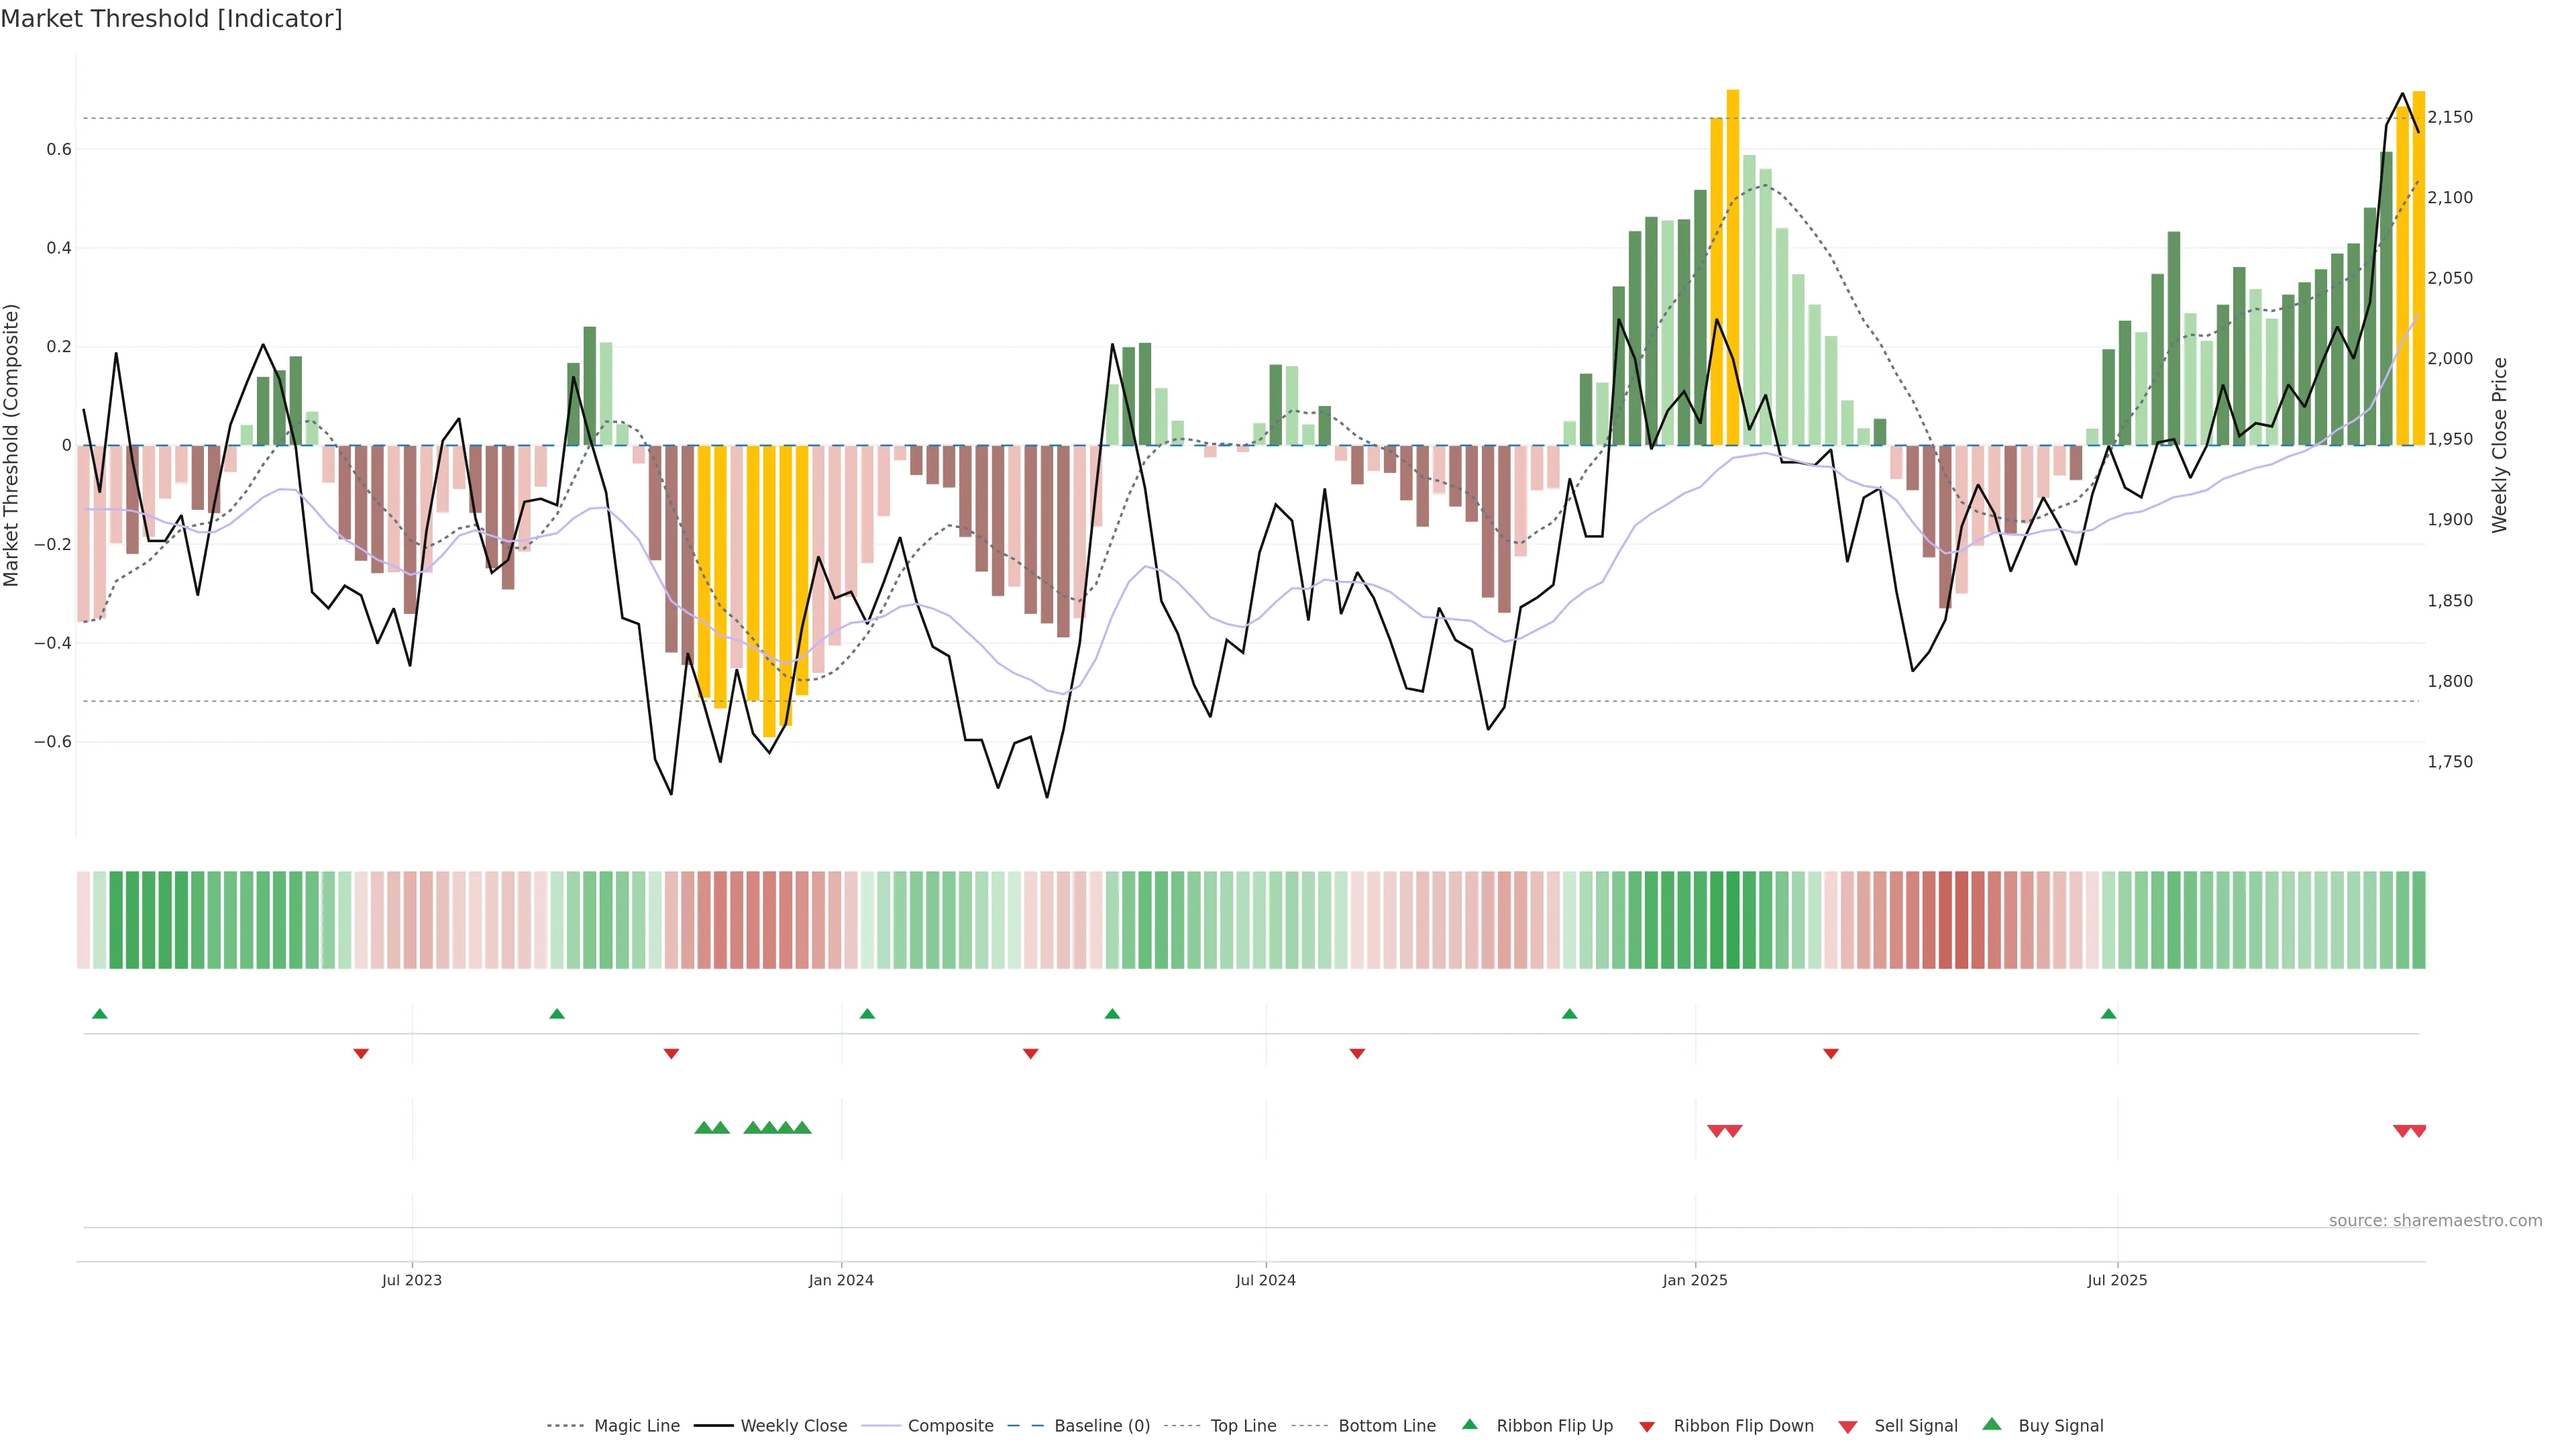Click the Ribbon Flip Up legend triangle icon
Viewport: 2576px width, 1449px height.
coord(1469,1424)
